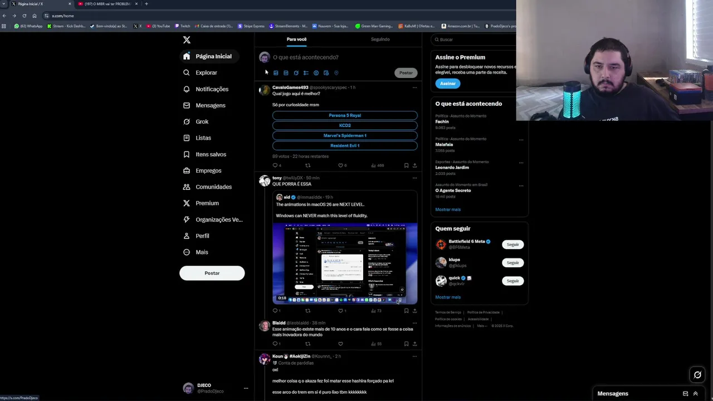Schedule the post with calendar icon
Viewport: 713px width, 401px height.
pos(326,73)
